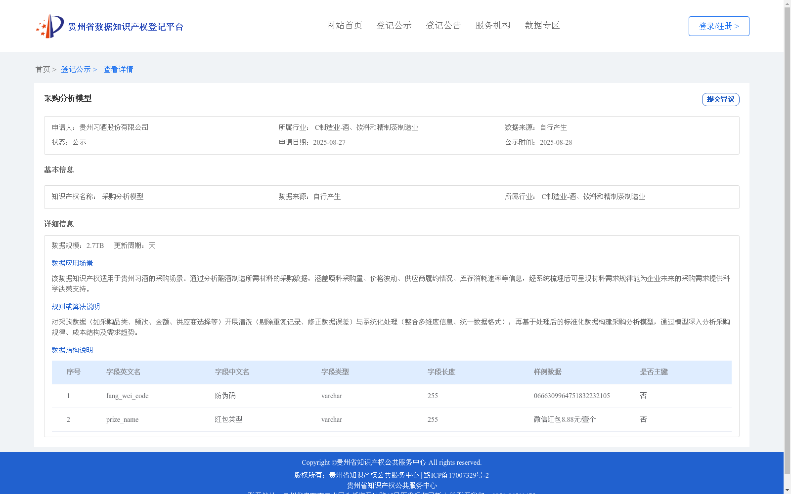Open the 网站首页 menu item
This screenshot has width=791, height=494.
tap(345, 26)
